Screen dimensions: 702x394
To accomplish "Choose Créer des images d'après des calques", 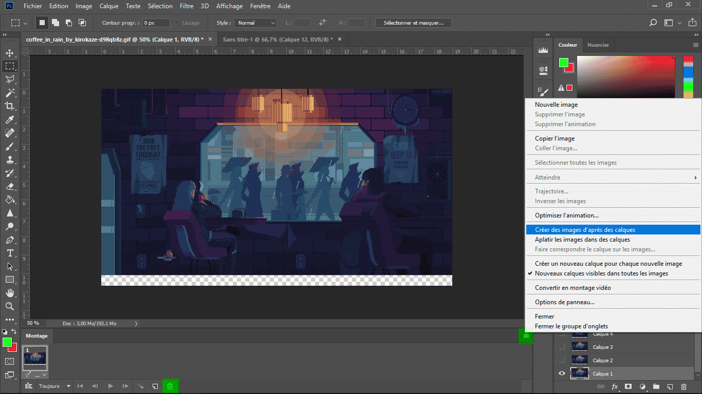I will pyautogui.click(x=585, y=230).
